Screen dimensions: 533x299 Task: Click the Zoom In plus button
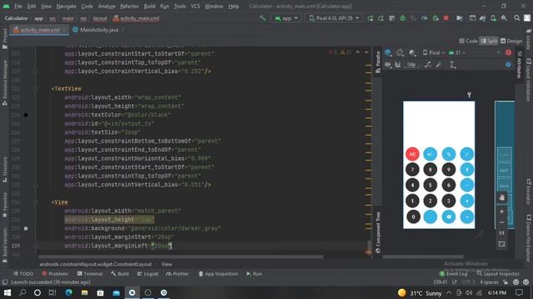[501, 212]
